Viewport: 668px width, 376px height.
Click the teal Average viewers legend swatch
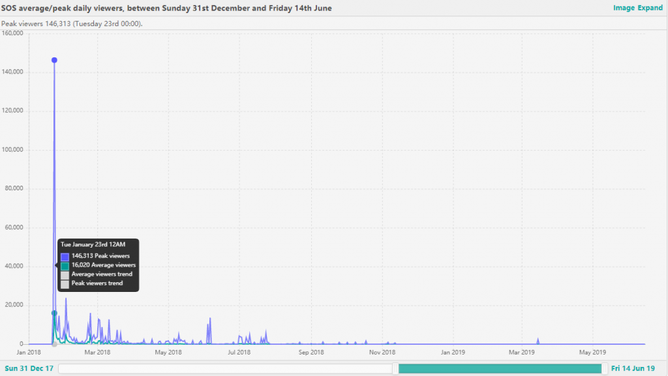click(x=65, y=266)
